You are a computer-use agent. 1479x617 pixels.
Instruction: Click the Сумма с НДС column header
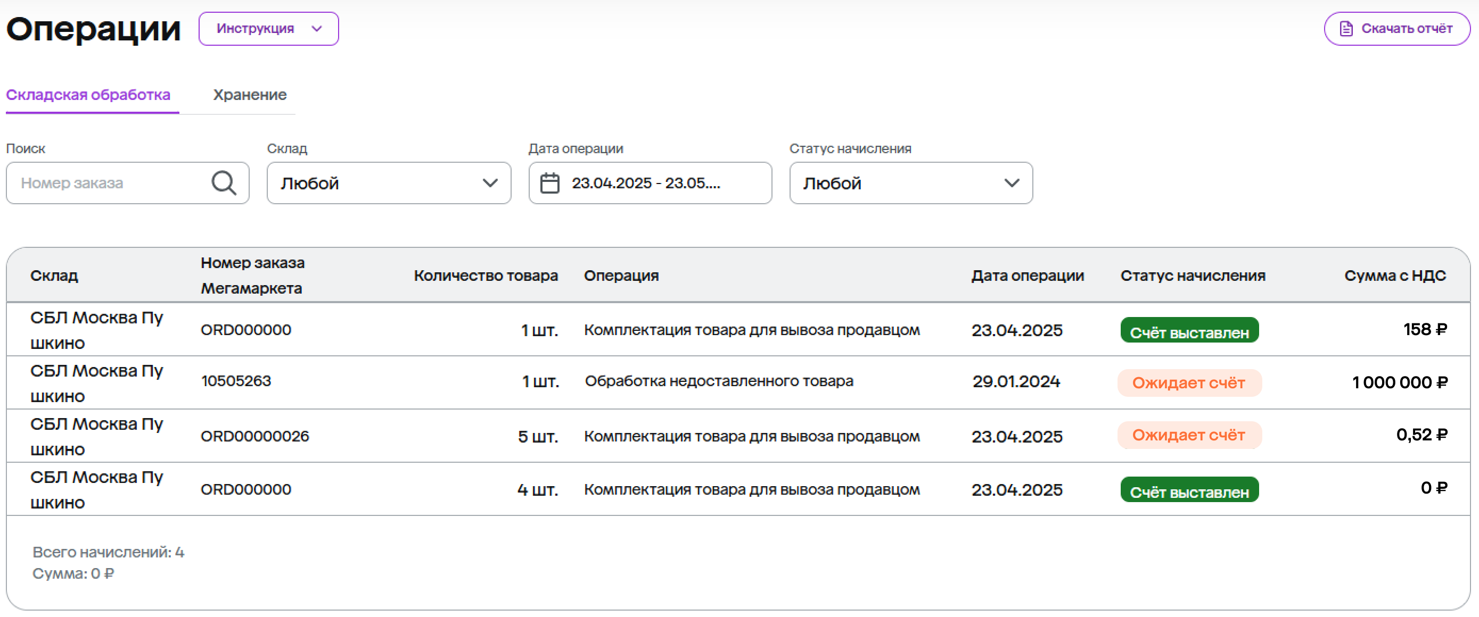click(x=1394, y=276)
